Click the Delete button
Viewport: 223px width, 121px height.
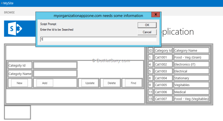[x=111, y=83]
